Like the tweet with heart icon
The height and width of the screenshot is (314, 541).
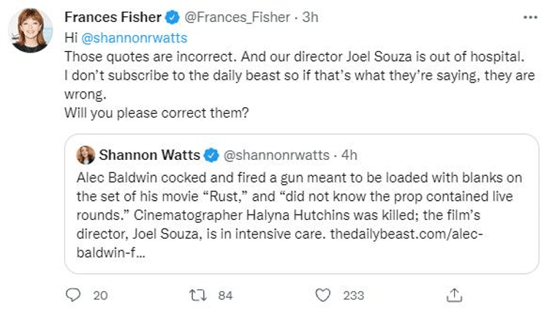point(324,295)
